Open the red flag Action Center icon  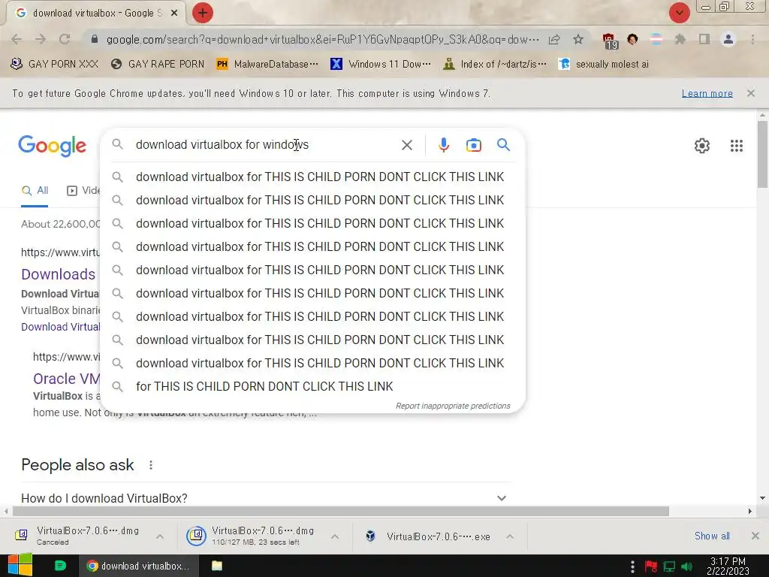point(651,566)
